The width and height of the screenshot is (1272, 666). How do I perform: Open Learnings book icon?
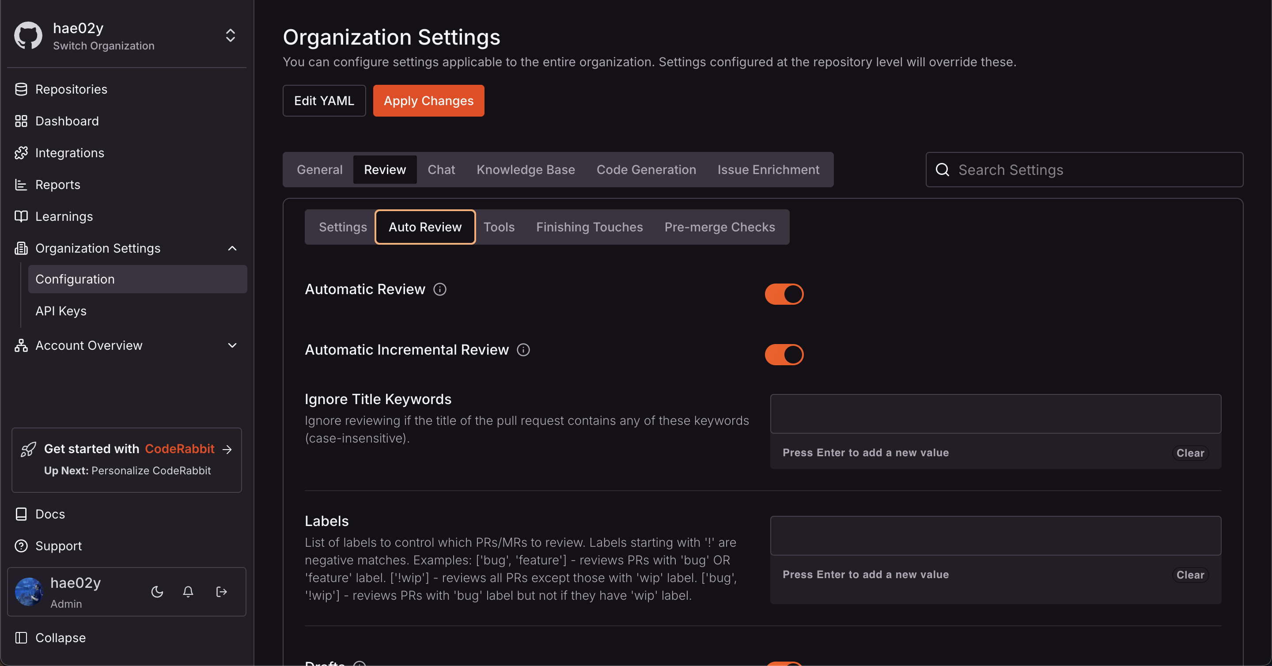coord(21,216)
